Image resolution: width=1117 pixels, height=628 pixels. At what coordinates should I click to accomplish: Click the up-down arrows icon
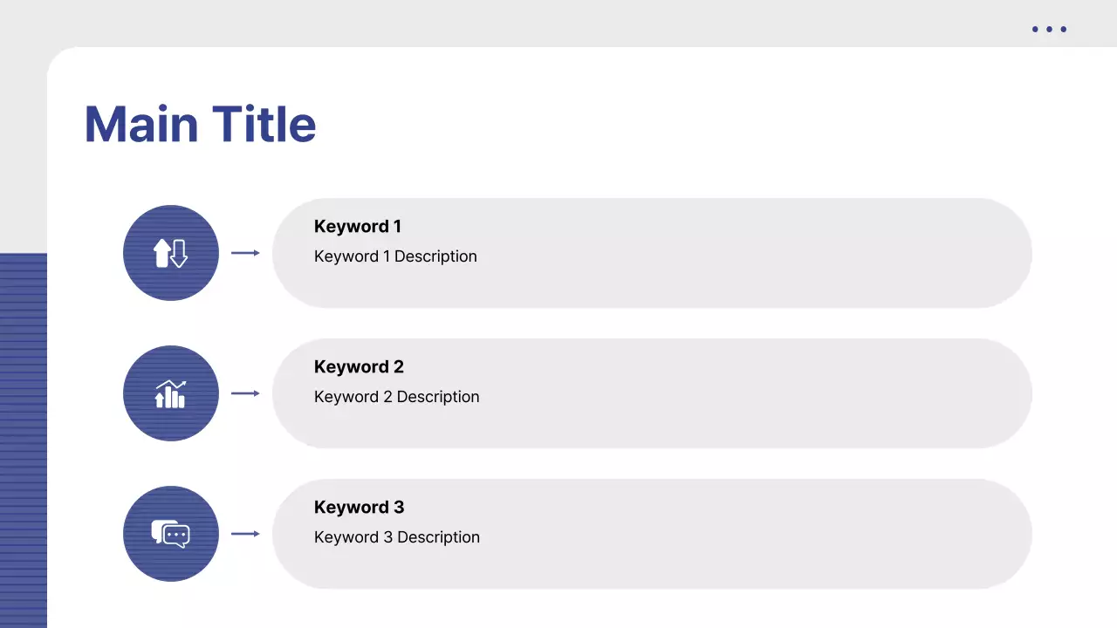pos(171,253)
